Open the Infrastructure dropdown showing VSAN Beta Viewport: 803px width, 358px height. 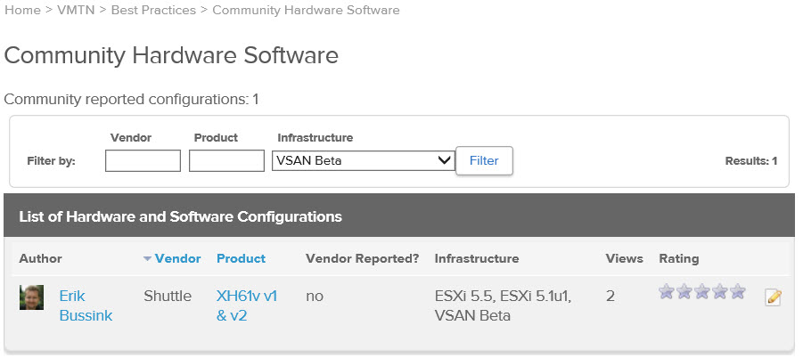click(363, 160)
